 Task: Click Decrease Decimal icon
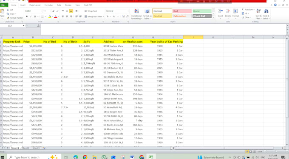[127, 16]
